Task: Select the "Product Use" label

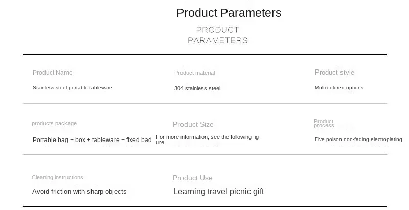Action: [192, 178]
